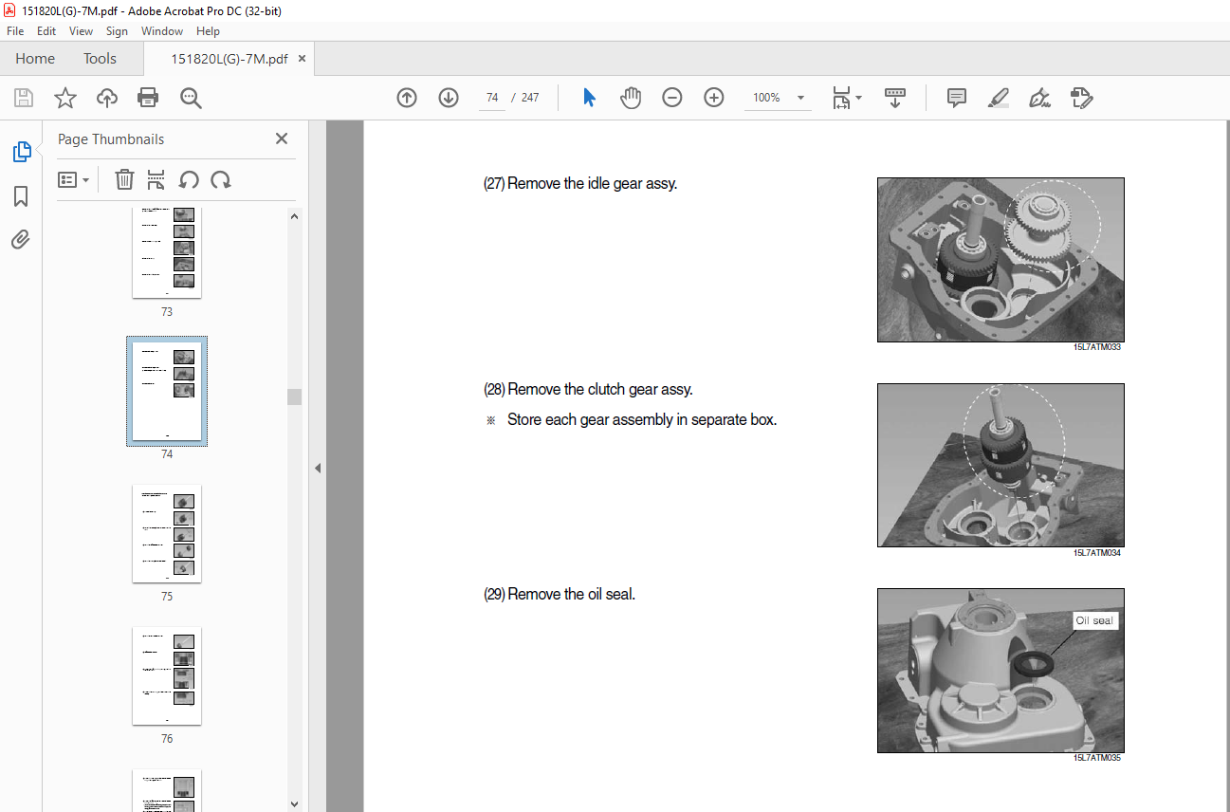The width and height of the screenshot is (1230, 812).
Task: Click 'Store each gear assembly in separate box.'
Action: [642, 419]
